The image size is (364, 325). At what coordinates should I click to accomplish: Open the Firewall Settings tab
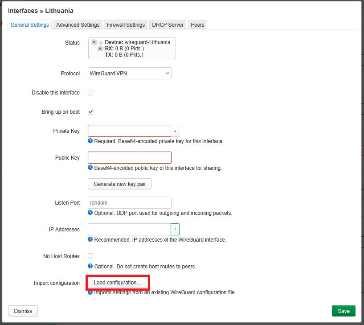(126, 25)
